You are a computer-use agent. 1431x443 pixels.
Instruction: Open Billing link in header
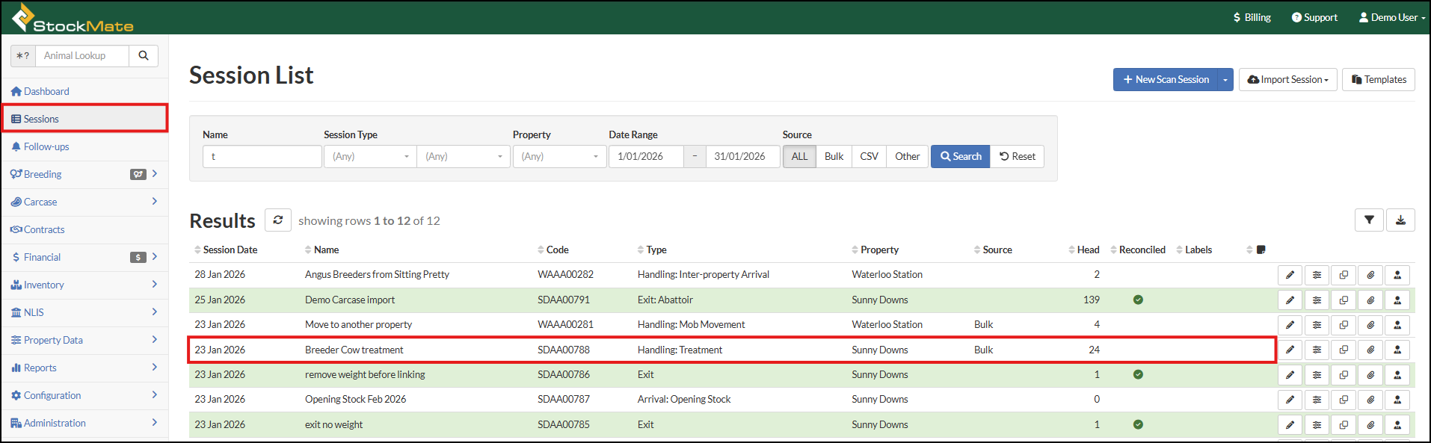pyautogui.click(x=1252, y=17)
